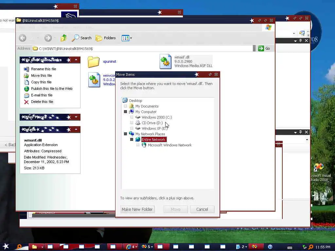Pin the lower docked panel in back window
Image resolution: width=335 pixels, height=251 pixels.
click(x=301, y=132)
